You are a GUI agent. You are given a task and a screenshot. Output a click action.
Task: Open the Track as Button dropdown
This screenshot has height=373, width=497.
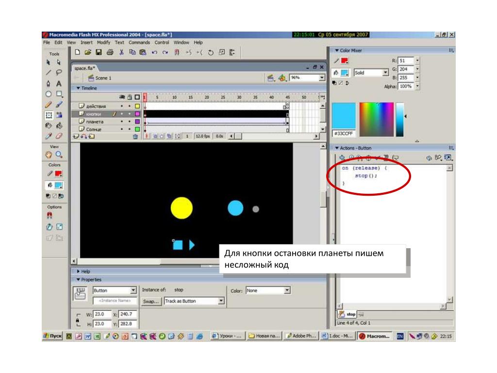point(221,301)
